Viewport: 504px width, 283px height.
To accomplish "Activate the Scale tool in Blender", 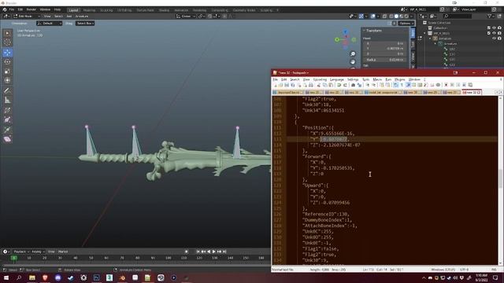I will coord(7,72).
